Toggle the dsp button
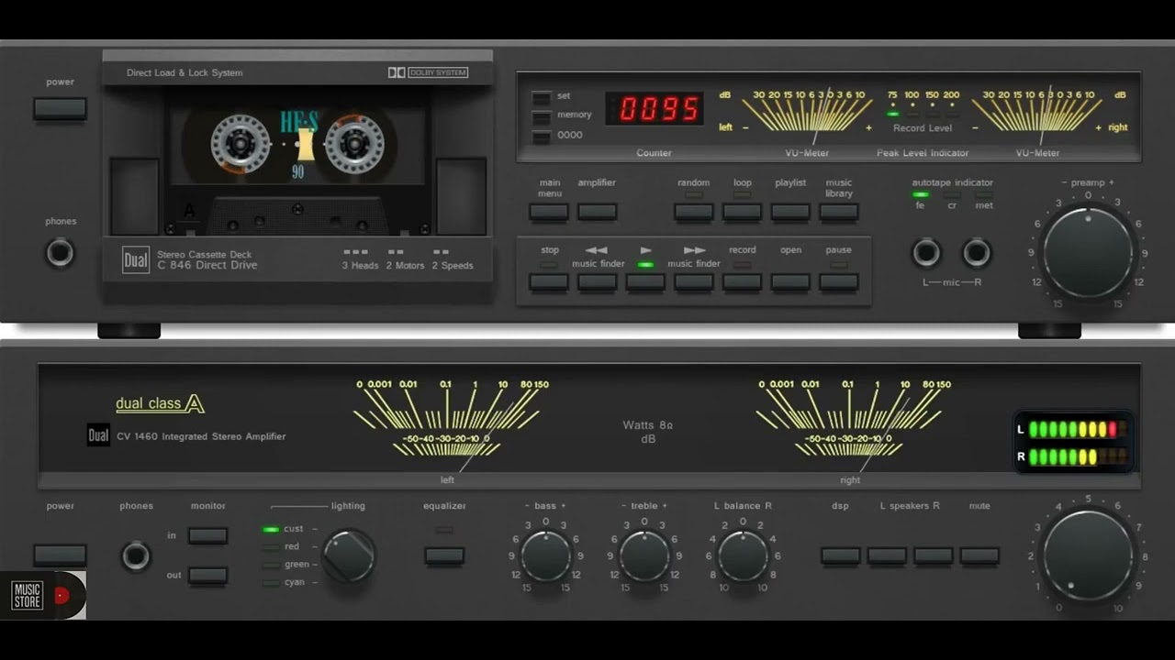Viewport: 1175px width, 660px height. [x=841, y=555]
